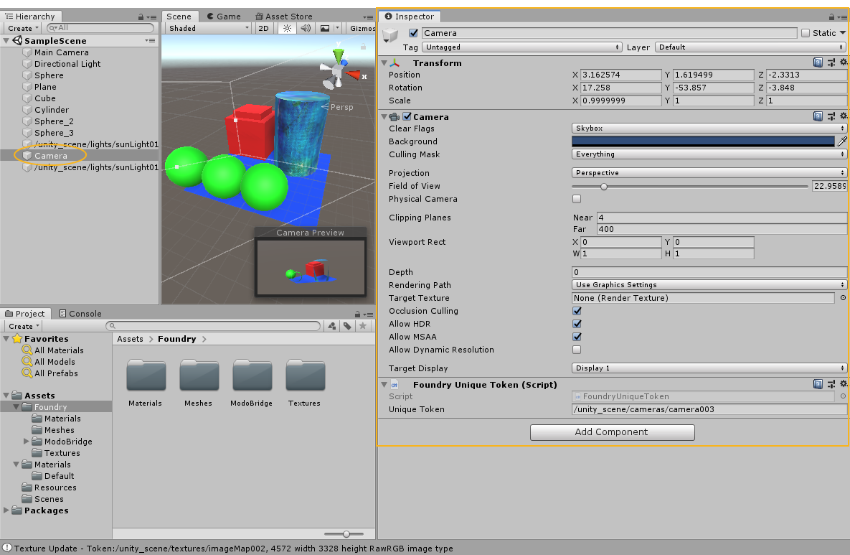Click background color eyedropper icon
The width and height of the screenshot is (850, 555).
pos(842,141)
